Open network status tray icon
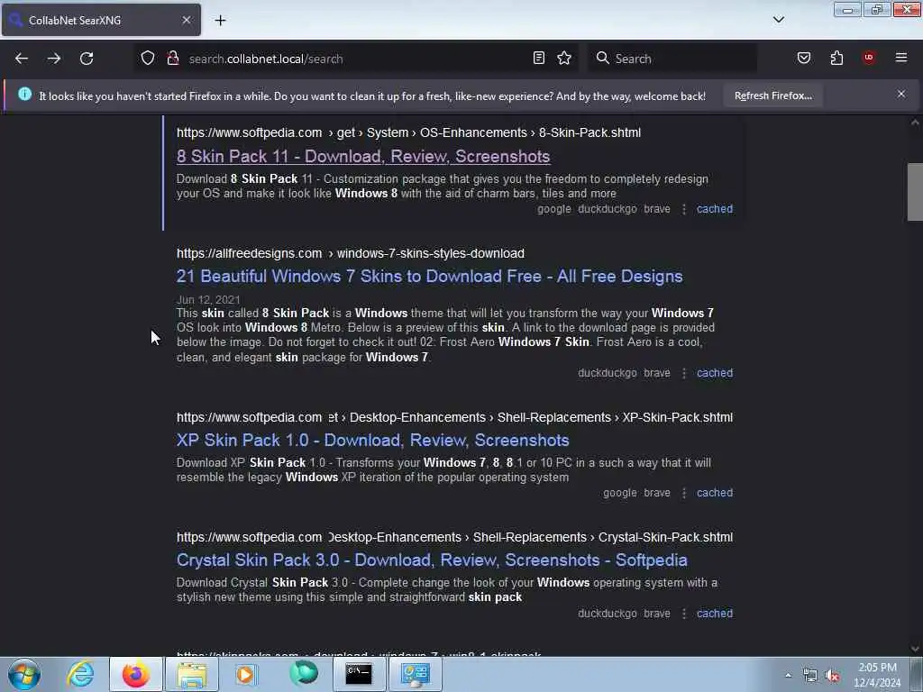This screenshot has height=692, width=923. pos(810,676)
